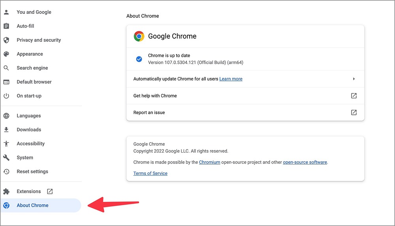Click the You and Google person icon
The image size is (395, 226).
coord(6,12)
